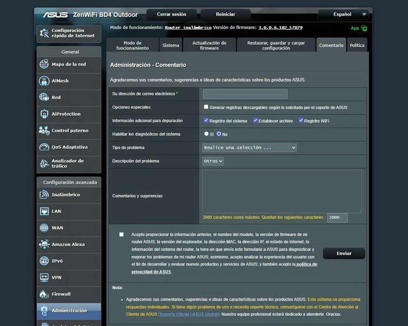This screenshot has width=408, height=326.
Task: Open QoS Adaptativa icon
Action: pos(44,147)
